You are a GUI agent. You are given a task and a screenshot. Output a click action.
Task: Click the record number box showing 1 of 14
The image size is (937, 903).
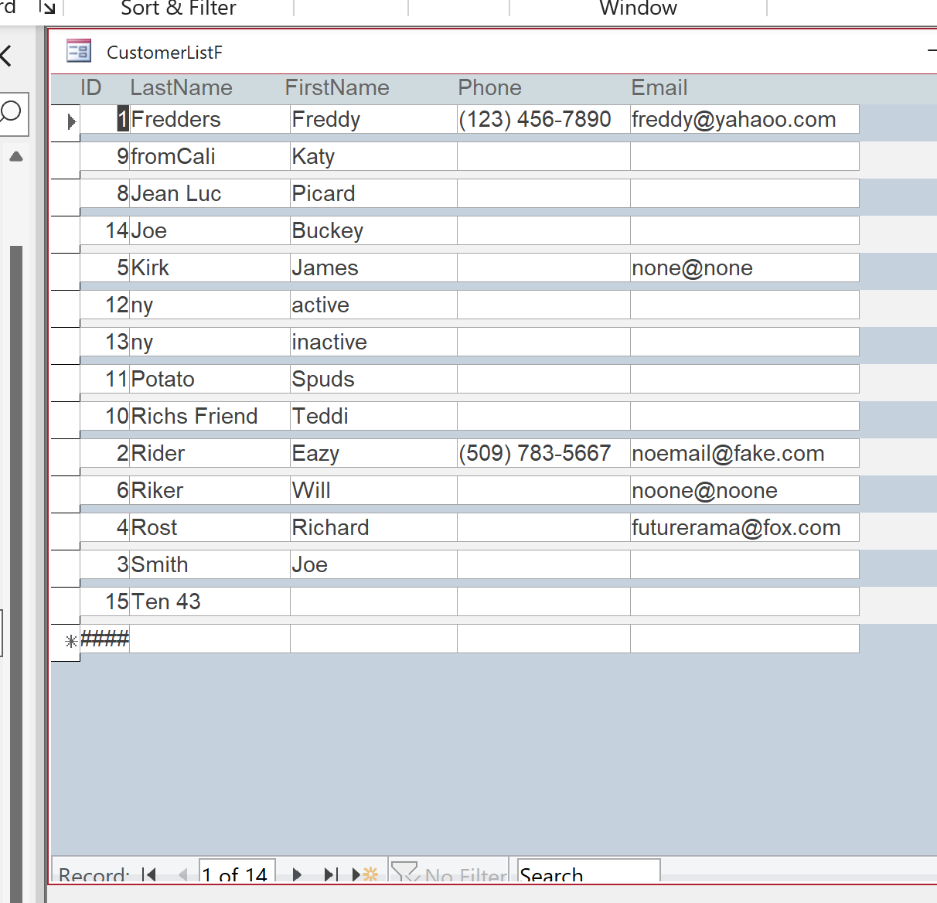[x=237, y=874]
